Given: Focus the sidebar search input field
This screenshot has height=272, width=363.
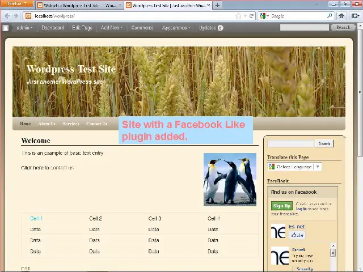Looking at the screenshot, I should pyautogui.click(x=290, y=143).
